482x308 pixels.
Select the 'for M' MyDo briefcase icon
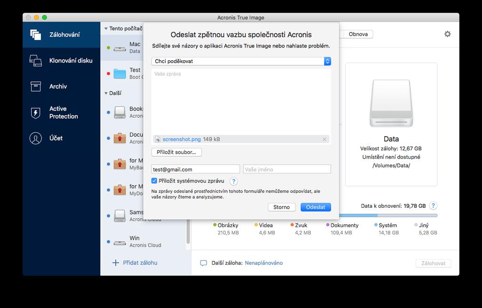point(120,190)
